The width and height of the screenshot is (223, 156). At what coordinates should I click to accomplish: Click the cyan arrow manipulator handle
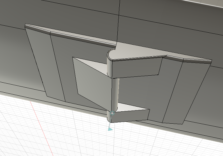point(110,129)
